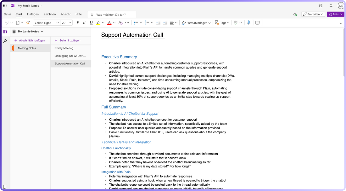Open bullet style dropdown arrow
Image resolution: width=346 pixels, height=191 pixels.
point(141,23)
